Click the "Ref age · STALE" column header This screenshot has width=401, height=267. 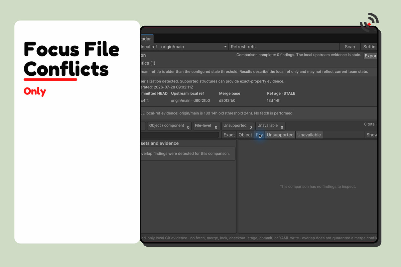(x=281, y=93)
